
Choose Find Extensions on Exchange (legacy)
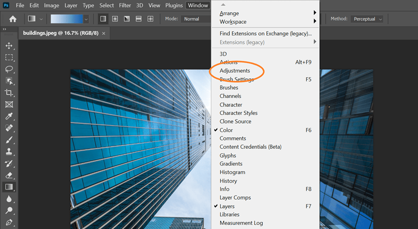[266, 34]
